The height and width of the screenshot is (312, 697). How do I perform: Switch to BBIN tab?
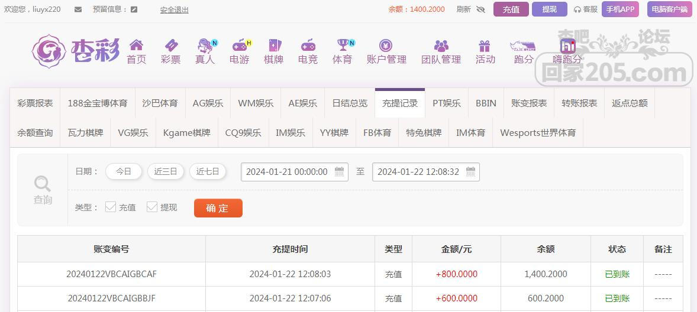click(x=486, y=103)
